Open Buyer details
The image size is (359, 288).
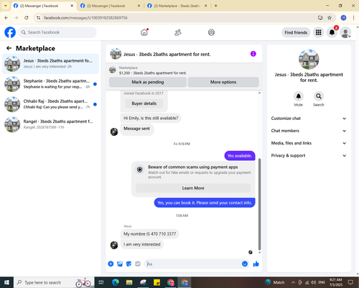144,103
